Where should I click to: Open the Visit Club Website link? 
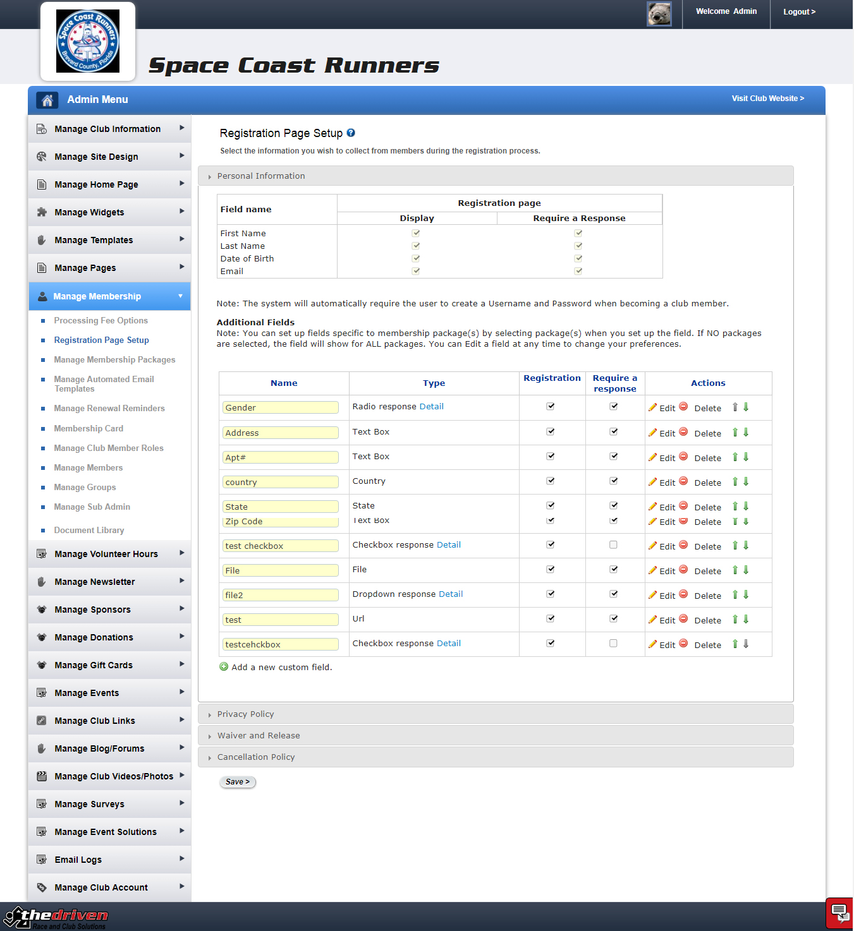click(767, 99)
